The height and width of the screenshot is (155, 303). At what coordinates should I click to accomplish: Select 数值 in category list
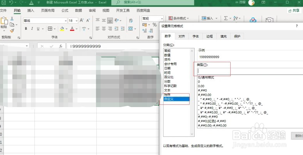(x=167, y=55)
